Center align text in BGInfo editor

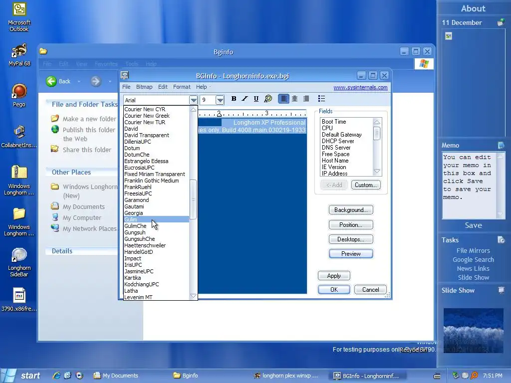click(294, 99)
